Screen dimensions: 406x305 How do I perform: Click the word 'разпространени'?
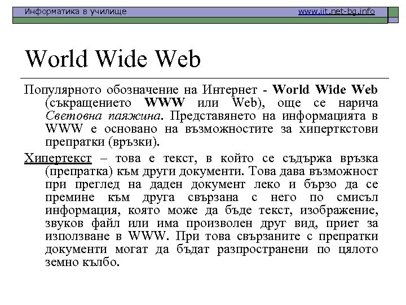[x=263, y=250]
